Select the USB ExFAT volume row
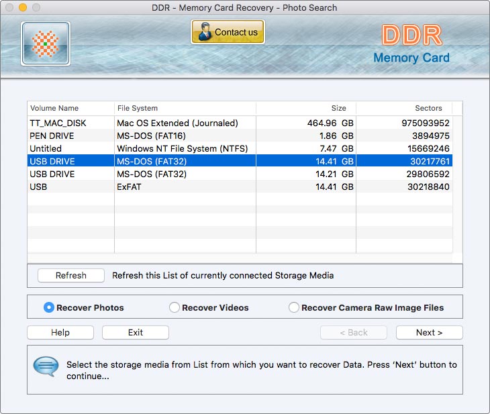 pyautogui.click(x=239, y=187)
